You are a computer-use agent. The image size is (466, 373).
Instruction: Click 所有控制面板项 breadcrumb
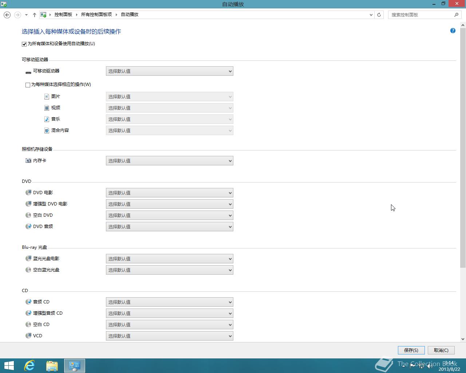[96, 15]
